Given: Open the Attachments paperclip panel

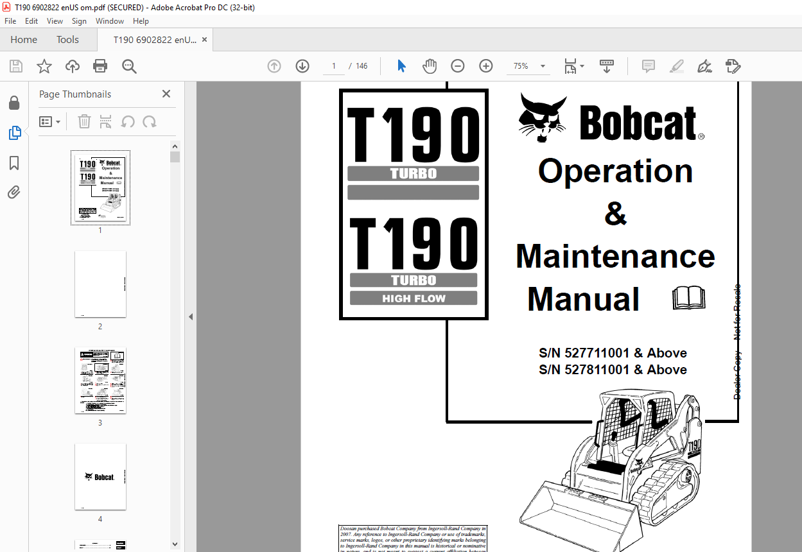Looking at the screenshot, I should tap(14, 193).
